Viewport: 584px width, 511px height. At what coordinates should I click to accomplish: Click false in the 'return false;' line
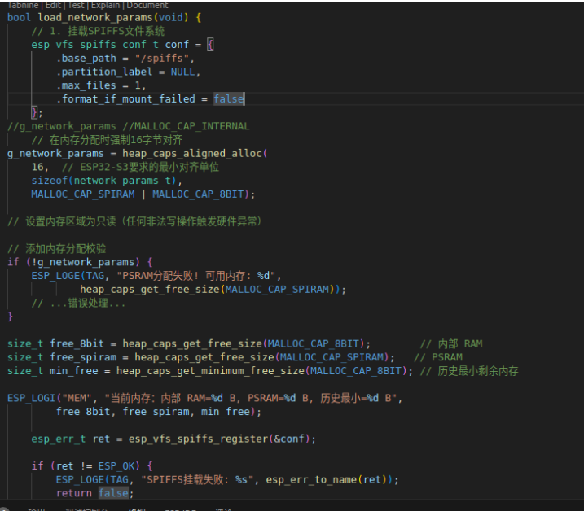tap(113, 493)
